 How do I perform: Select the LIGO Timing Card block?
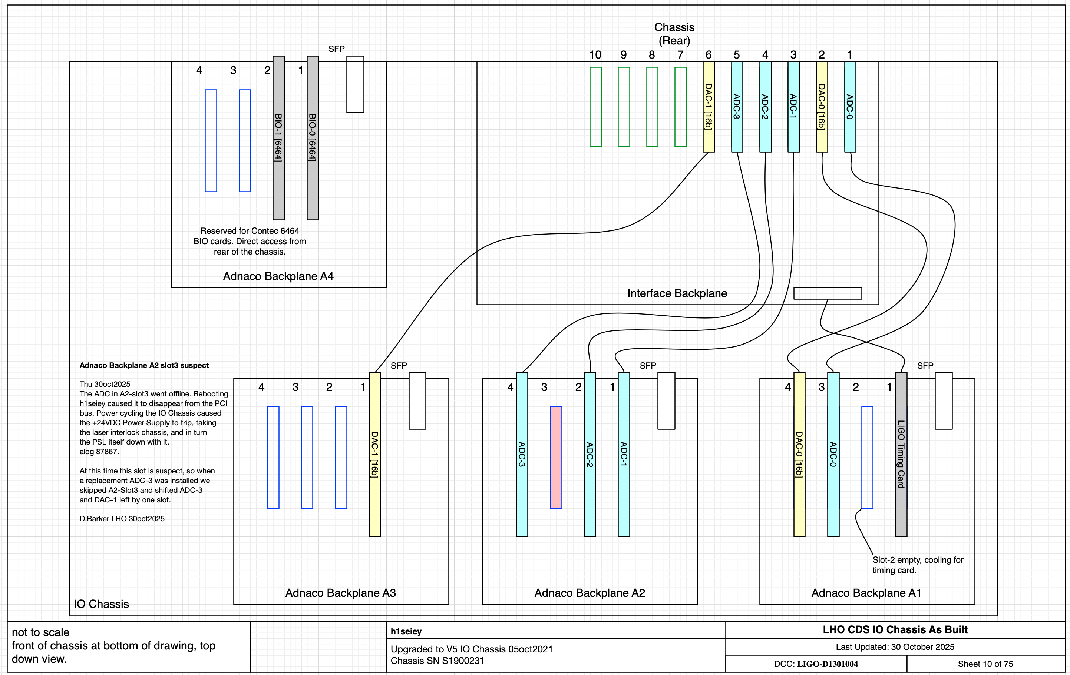901,454
